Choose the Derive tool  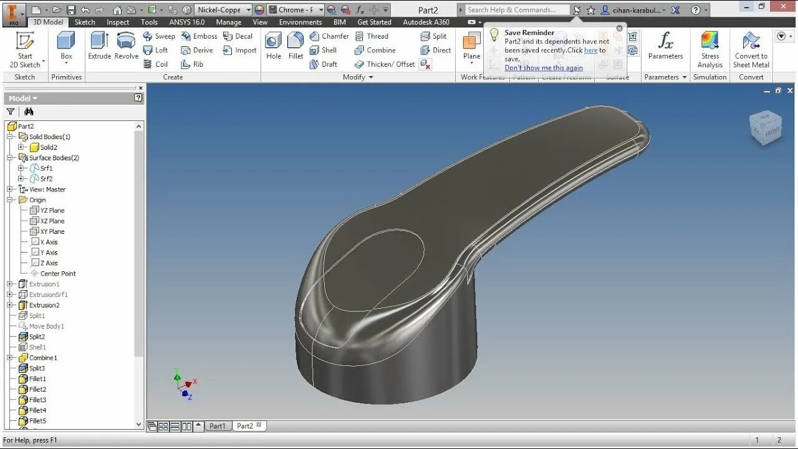coord(197,50)
